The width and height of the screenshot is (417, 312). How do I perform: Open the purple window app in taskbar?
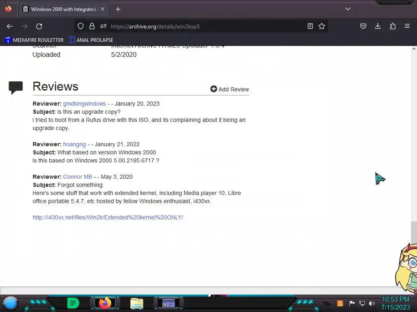click(x=169, y=303)
